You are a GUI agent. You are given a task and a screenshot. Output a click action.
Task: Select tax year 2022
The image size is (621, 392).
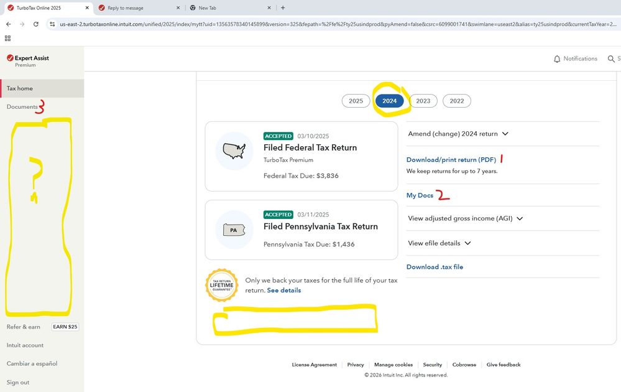(457, 101)
